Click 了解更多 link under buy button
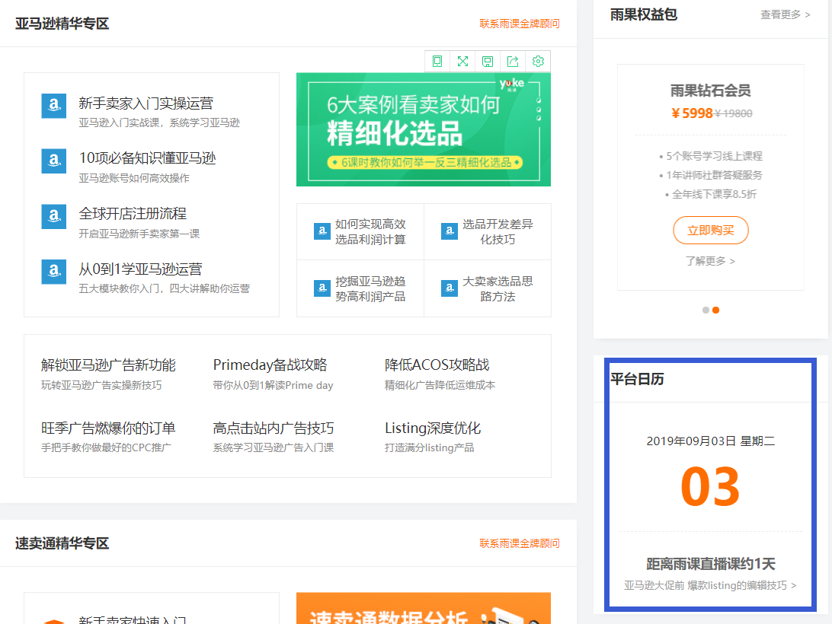This screenshot has width=832, height=624. coord(710,261)
